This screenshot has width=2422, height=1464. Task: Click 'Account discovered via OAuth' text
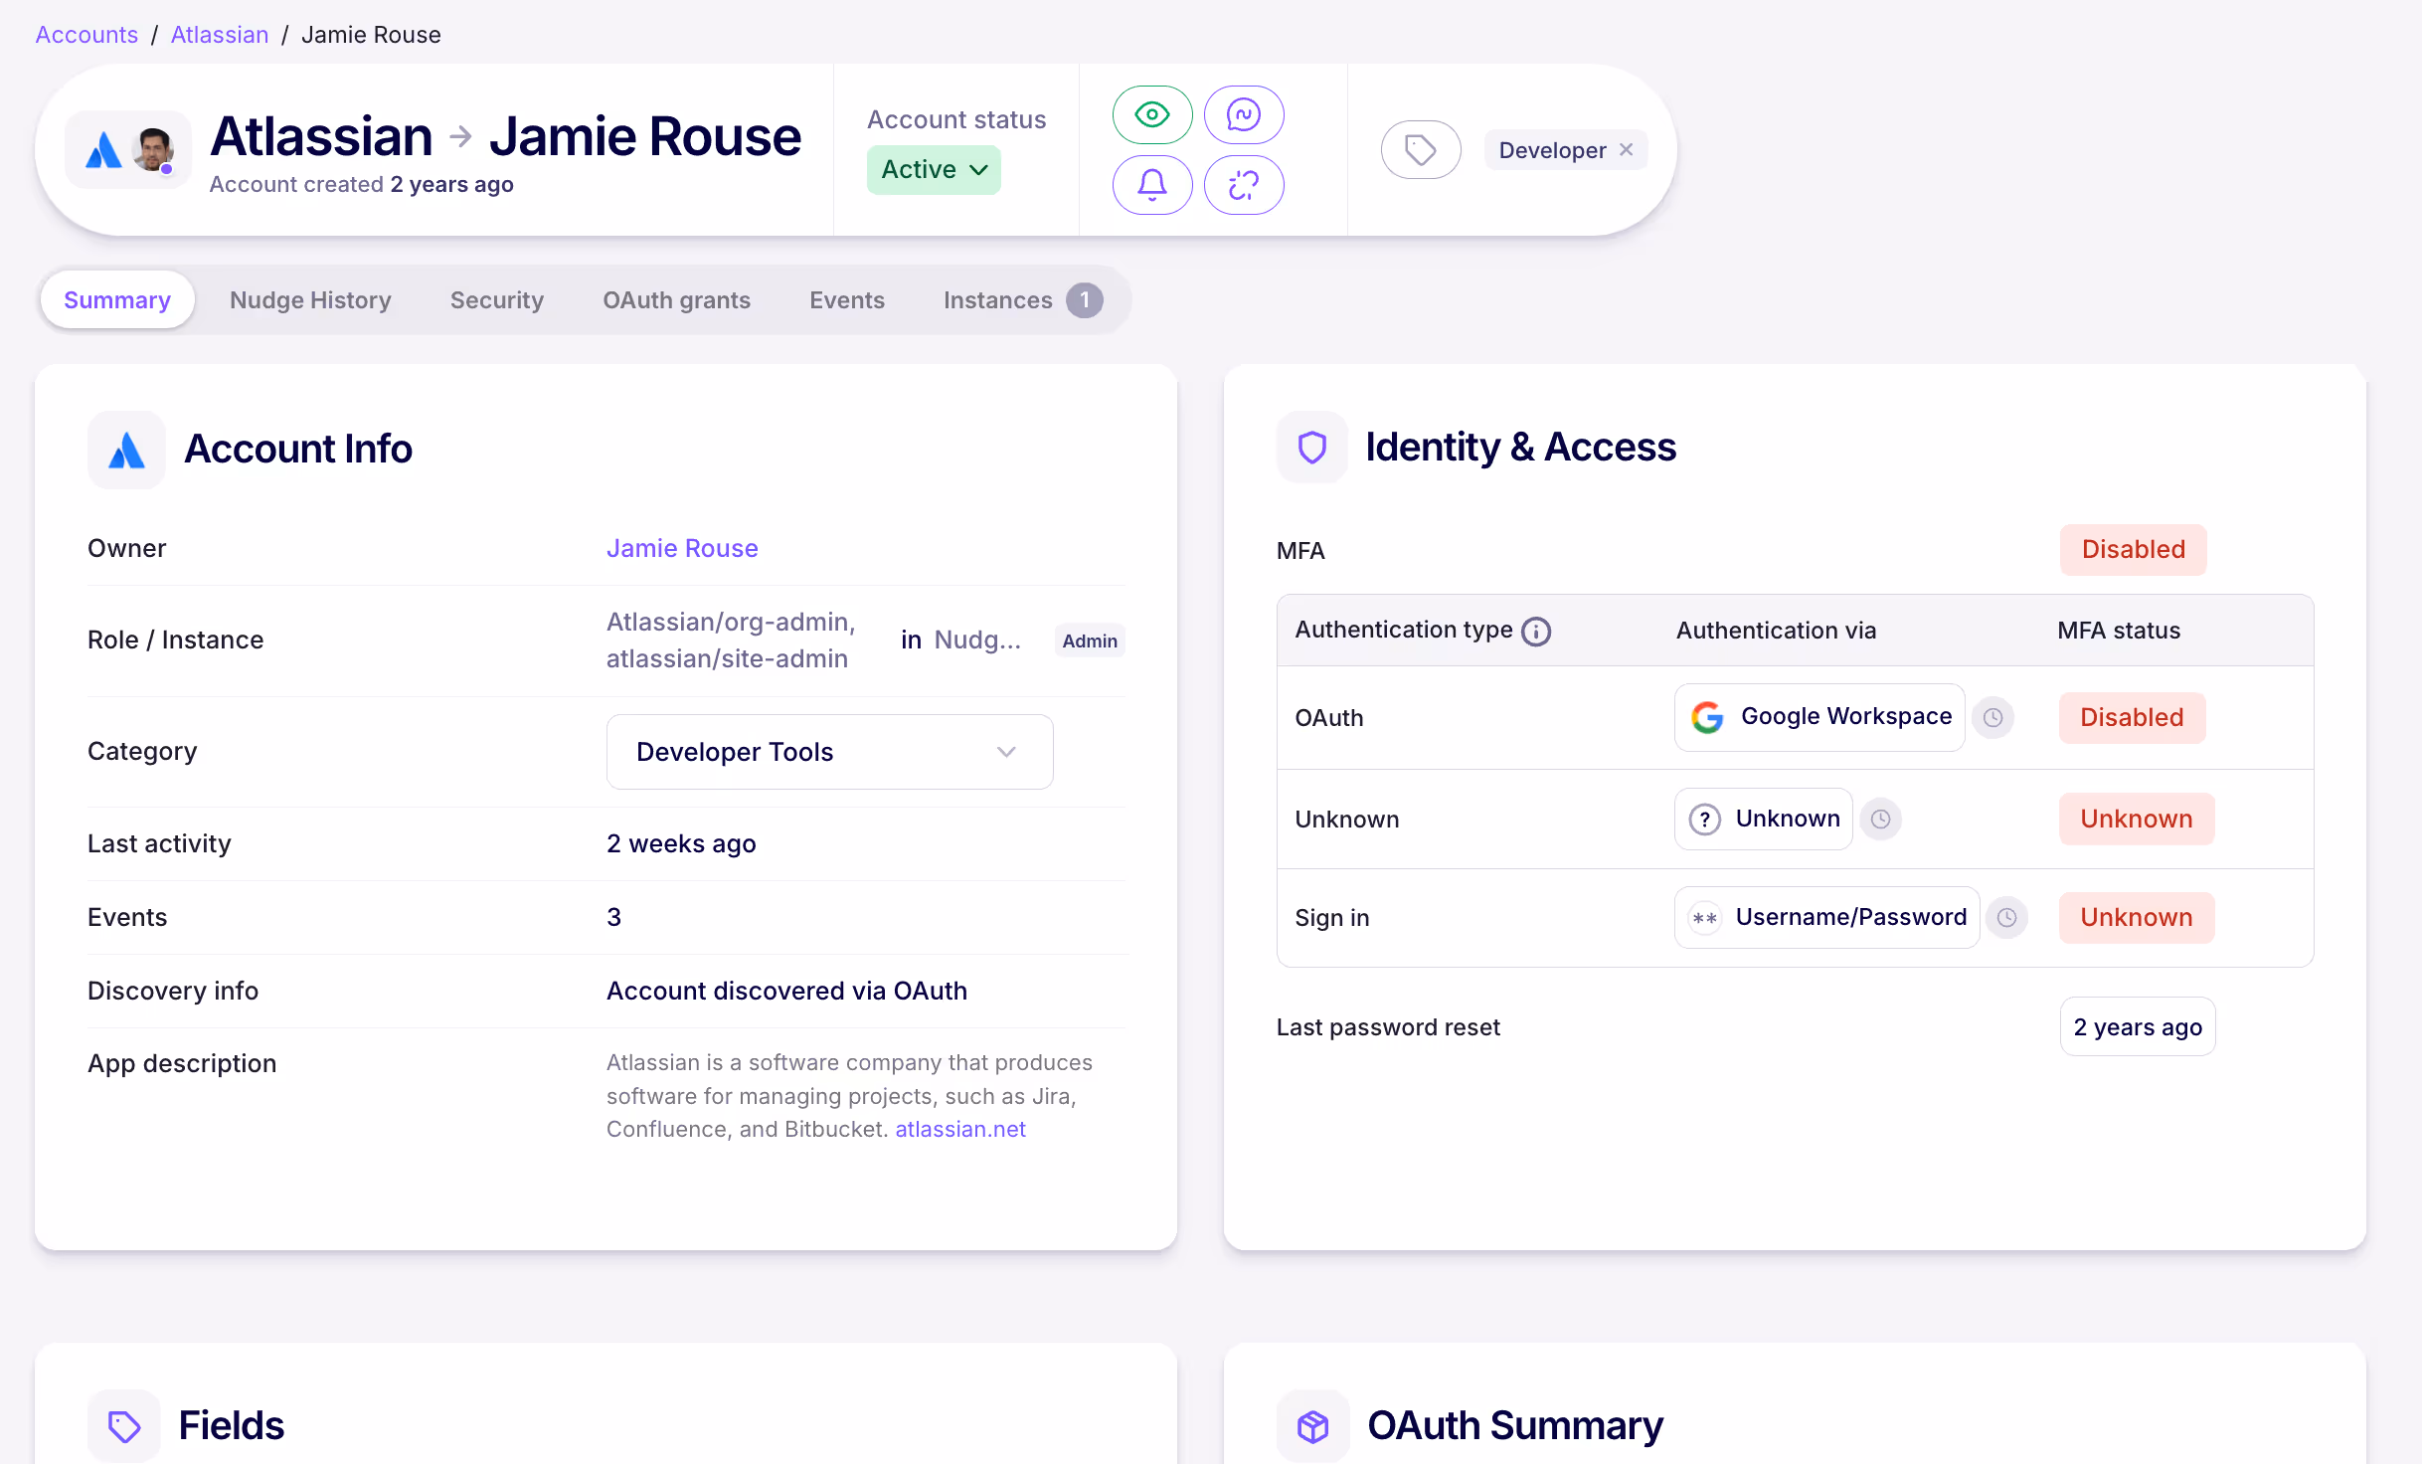pyautogui.click(x=786, y=991)
